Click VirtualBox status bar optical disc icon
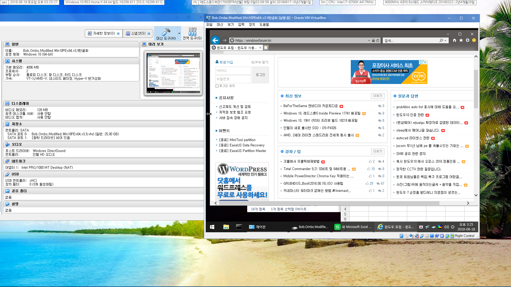The width and height of the screenshot is (511, 287). 406,236
